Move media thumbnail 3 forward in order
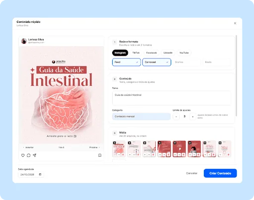Screen dimensions: 254x200 (149, 154)
